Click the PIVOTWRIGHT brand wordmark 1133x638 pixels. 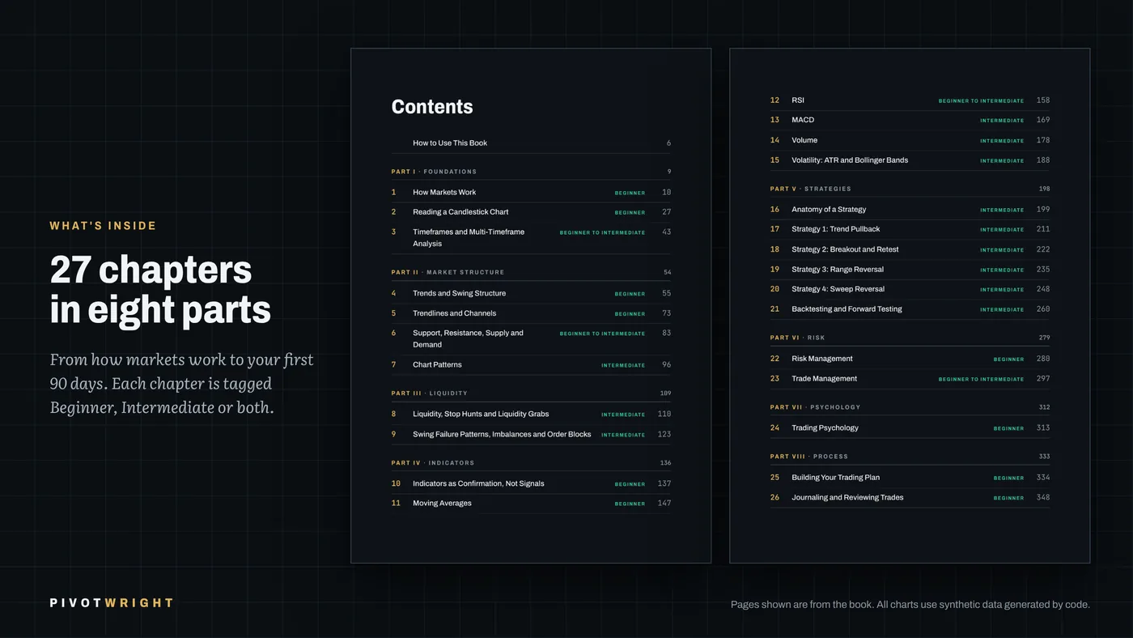(x=112, y=603)
